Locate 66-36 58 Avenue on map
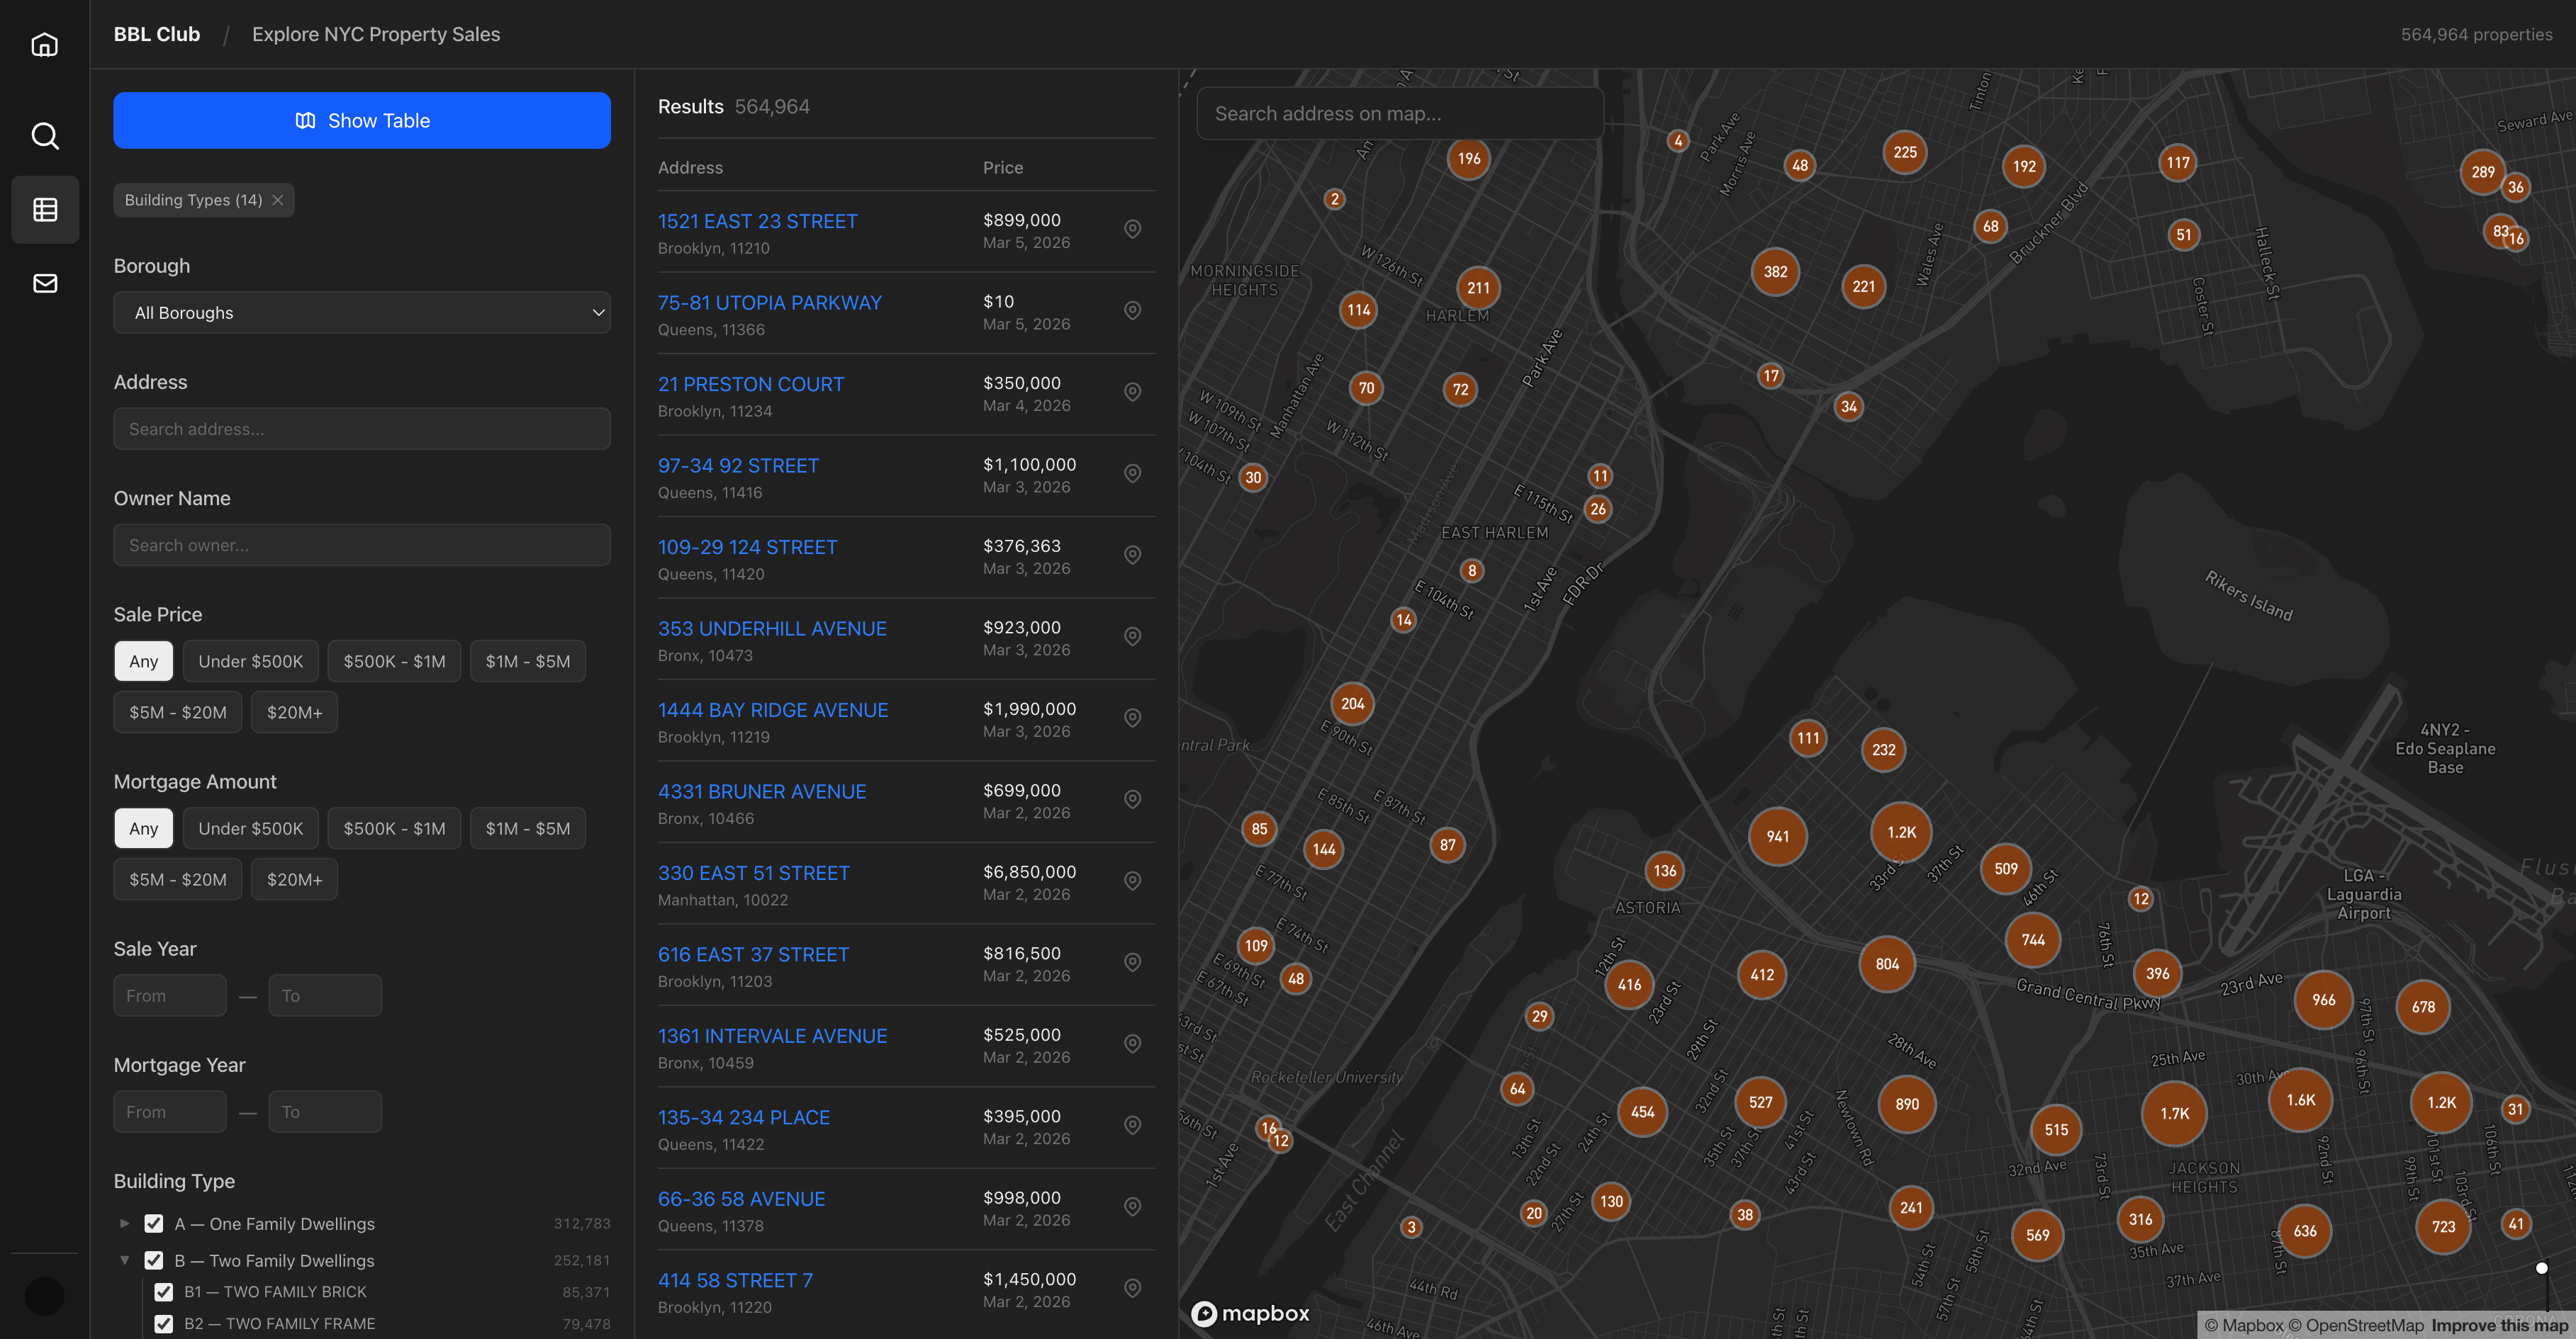This screenshot has width=2576, height=1339. (1132, 1206)
